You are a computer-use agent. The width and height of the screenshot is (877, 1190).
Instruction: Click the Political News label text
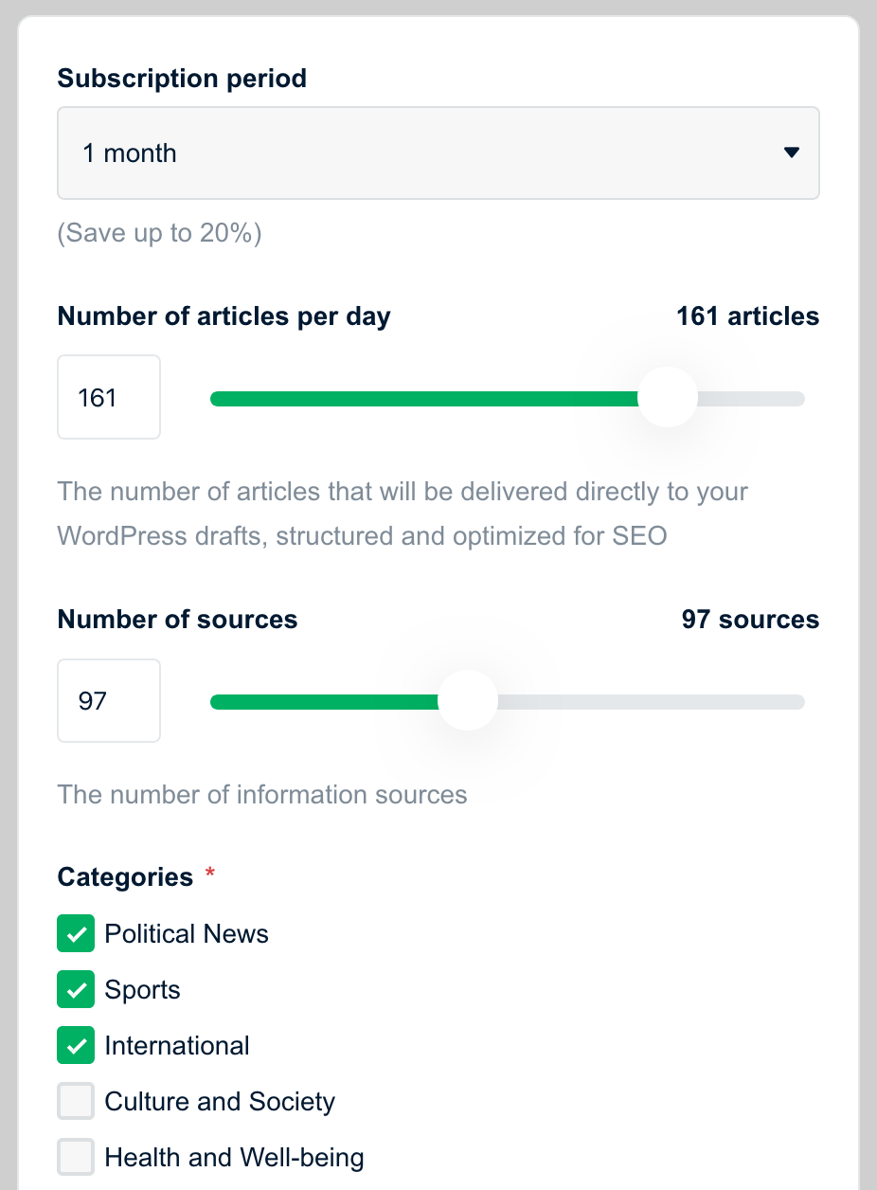pyautogui.click(x=187, y=934)
